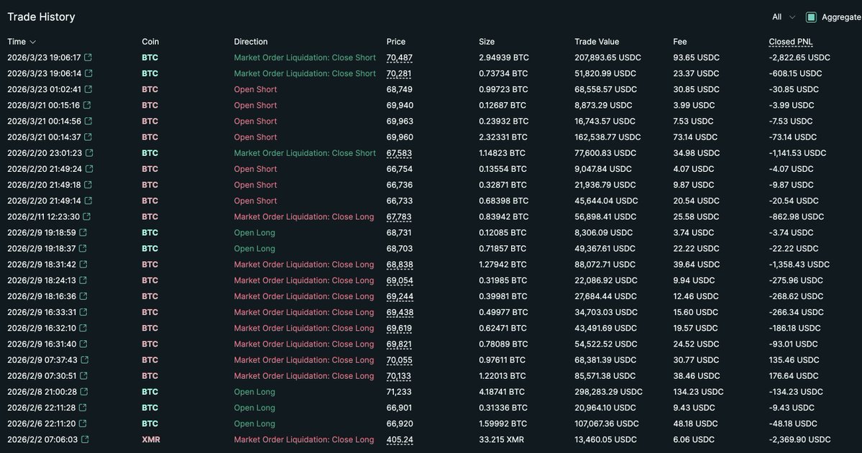Click underlined price 70,487
Screen dimensions: 862x453
(x=399, y=58)
